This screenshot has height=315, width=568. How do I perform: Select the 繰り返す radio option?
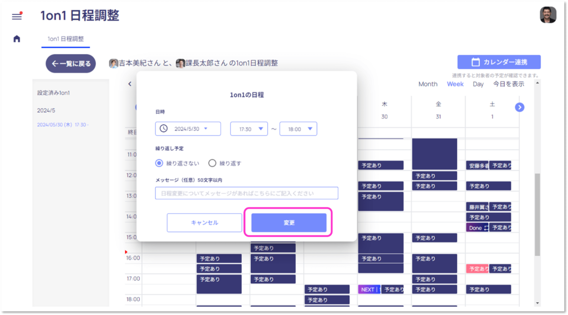[212, 163]
